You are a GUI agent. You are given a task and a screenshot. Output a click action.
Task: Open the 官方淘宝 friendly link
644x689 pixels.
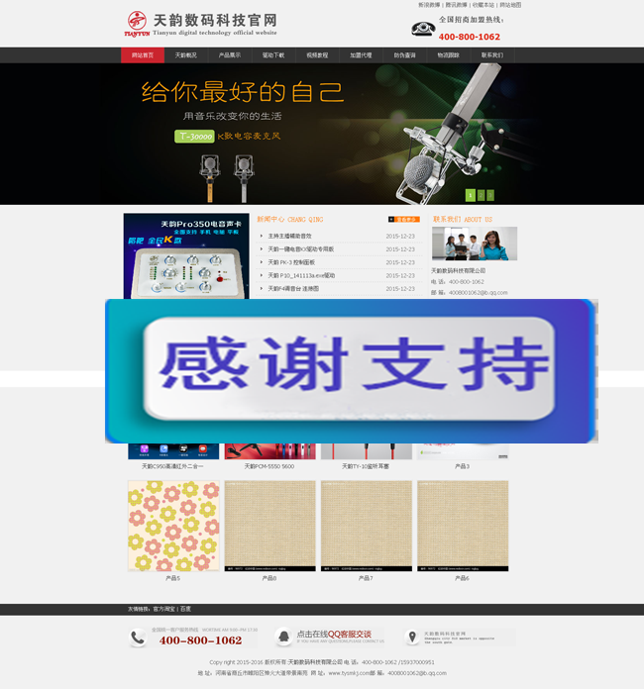(x=163, y=609)
